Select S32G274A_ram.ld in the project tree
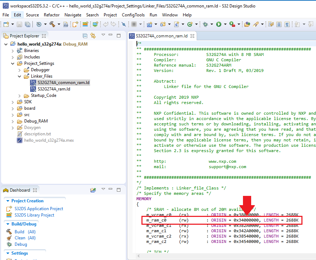316x260 pixels. tap(53, 89)
